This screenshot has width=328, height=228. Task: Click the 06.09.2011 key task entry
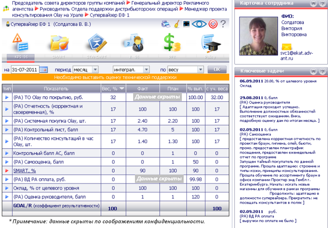278,83
